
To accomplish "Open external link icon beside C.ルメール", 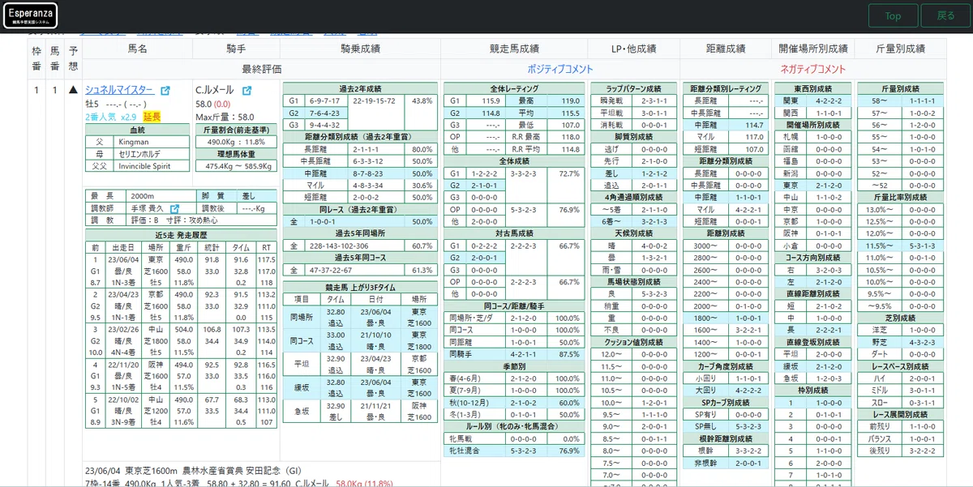I will point(247,91).
